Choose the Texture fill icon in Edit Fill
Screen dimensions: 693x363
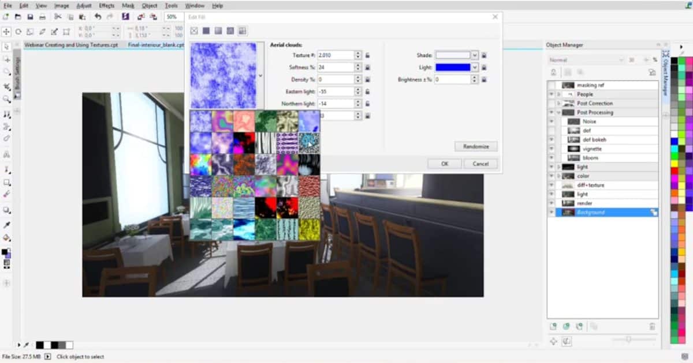coord(243,30)
